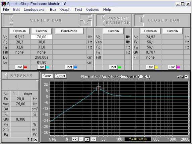This screenshot has width=192, height=144.
Task: Click the Band-Pass button
Action: [x=69, y=31]
